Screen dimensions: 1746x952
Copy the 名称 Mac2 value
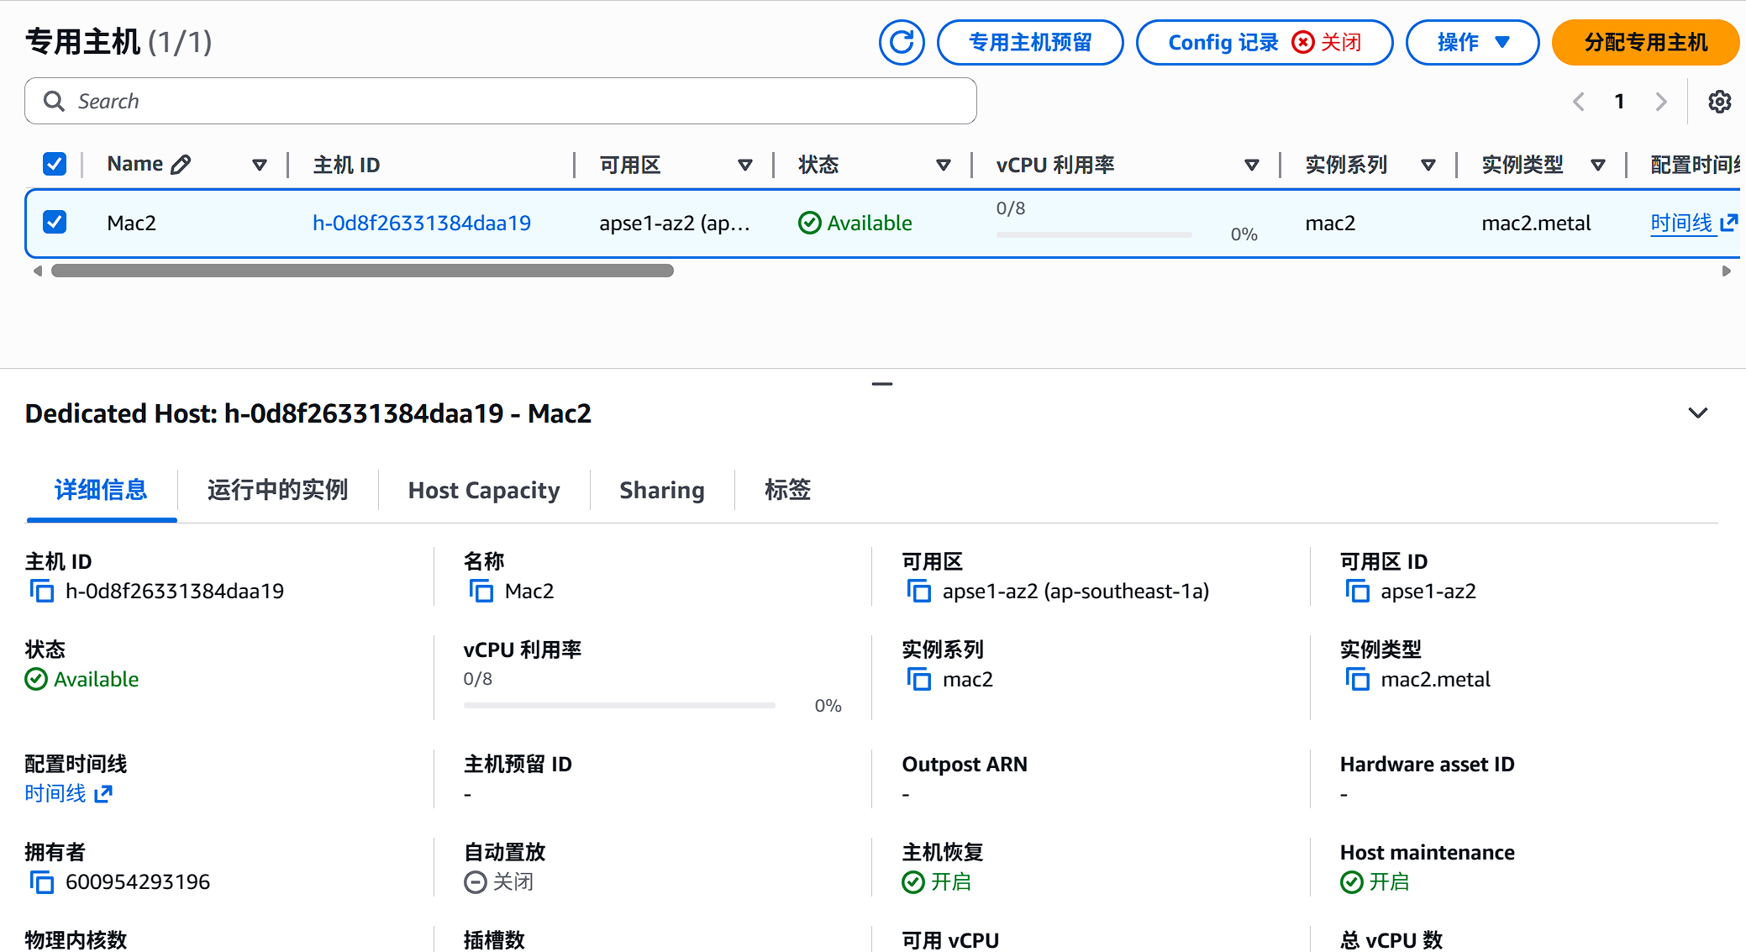point(481,592)
